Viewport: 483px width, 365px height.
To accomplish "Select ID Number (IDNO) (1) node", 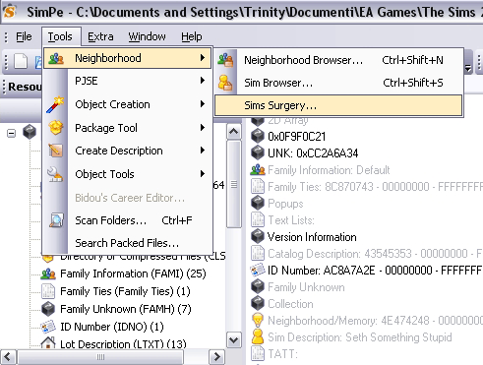I will tap(112, 327).
